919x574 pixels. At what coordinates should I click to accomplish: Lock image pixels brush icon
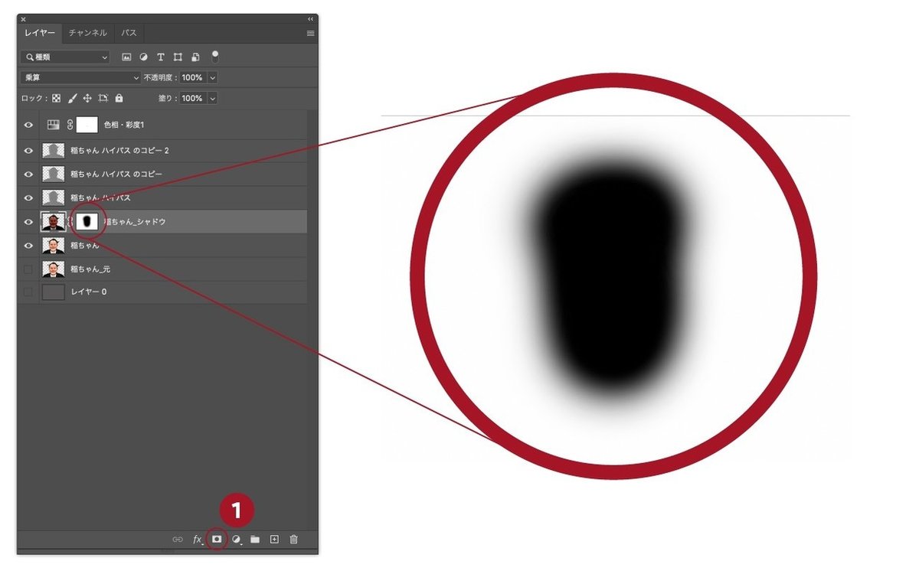tap(72, 98)
